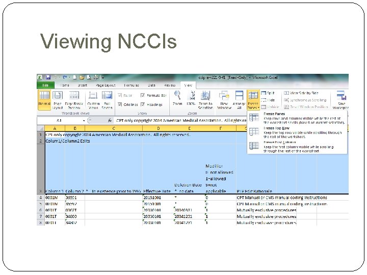367x275 pixels.
Task: Switch to the Insert ribbon tab
Action: (82, 85)
